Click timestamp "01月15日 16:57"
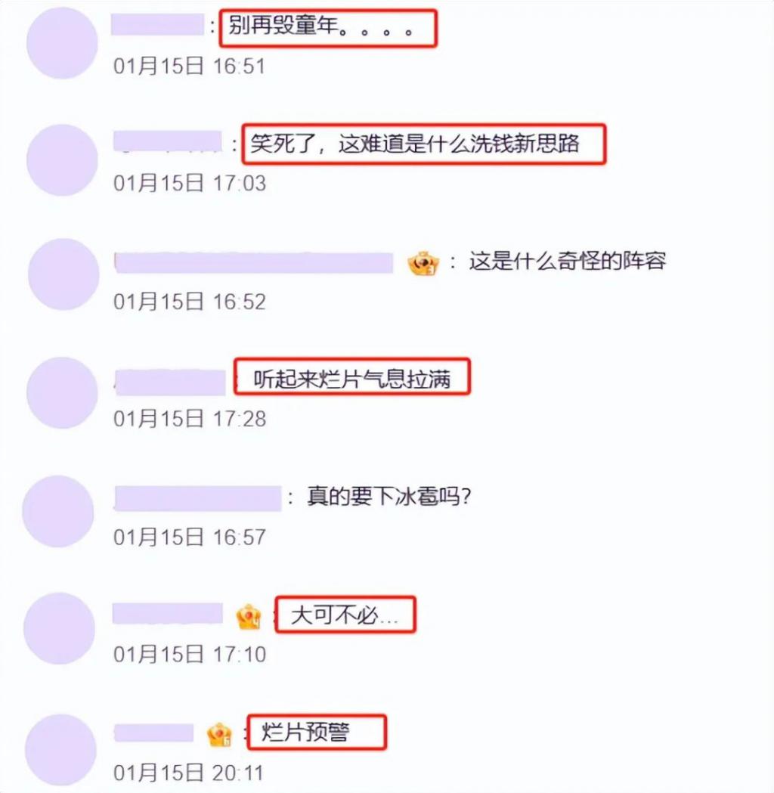 click(190, 537)
